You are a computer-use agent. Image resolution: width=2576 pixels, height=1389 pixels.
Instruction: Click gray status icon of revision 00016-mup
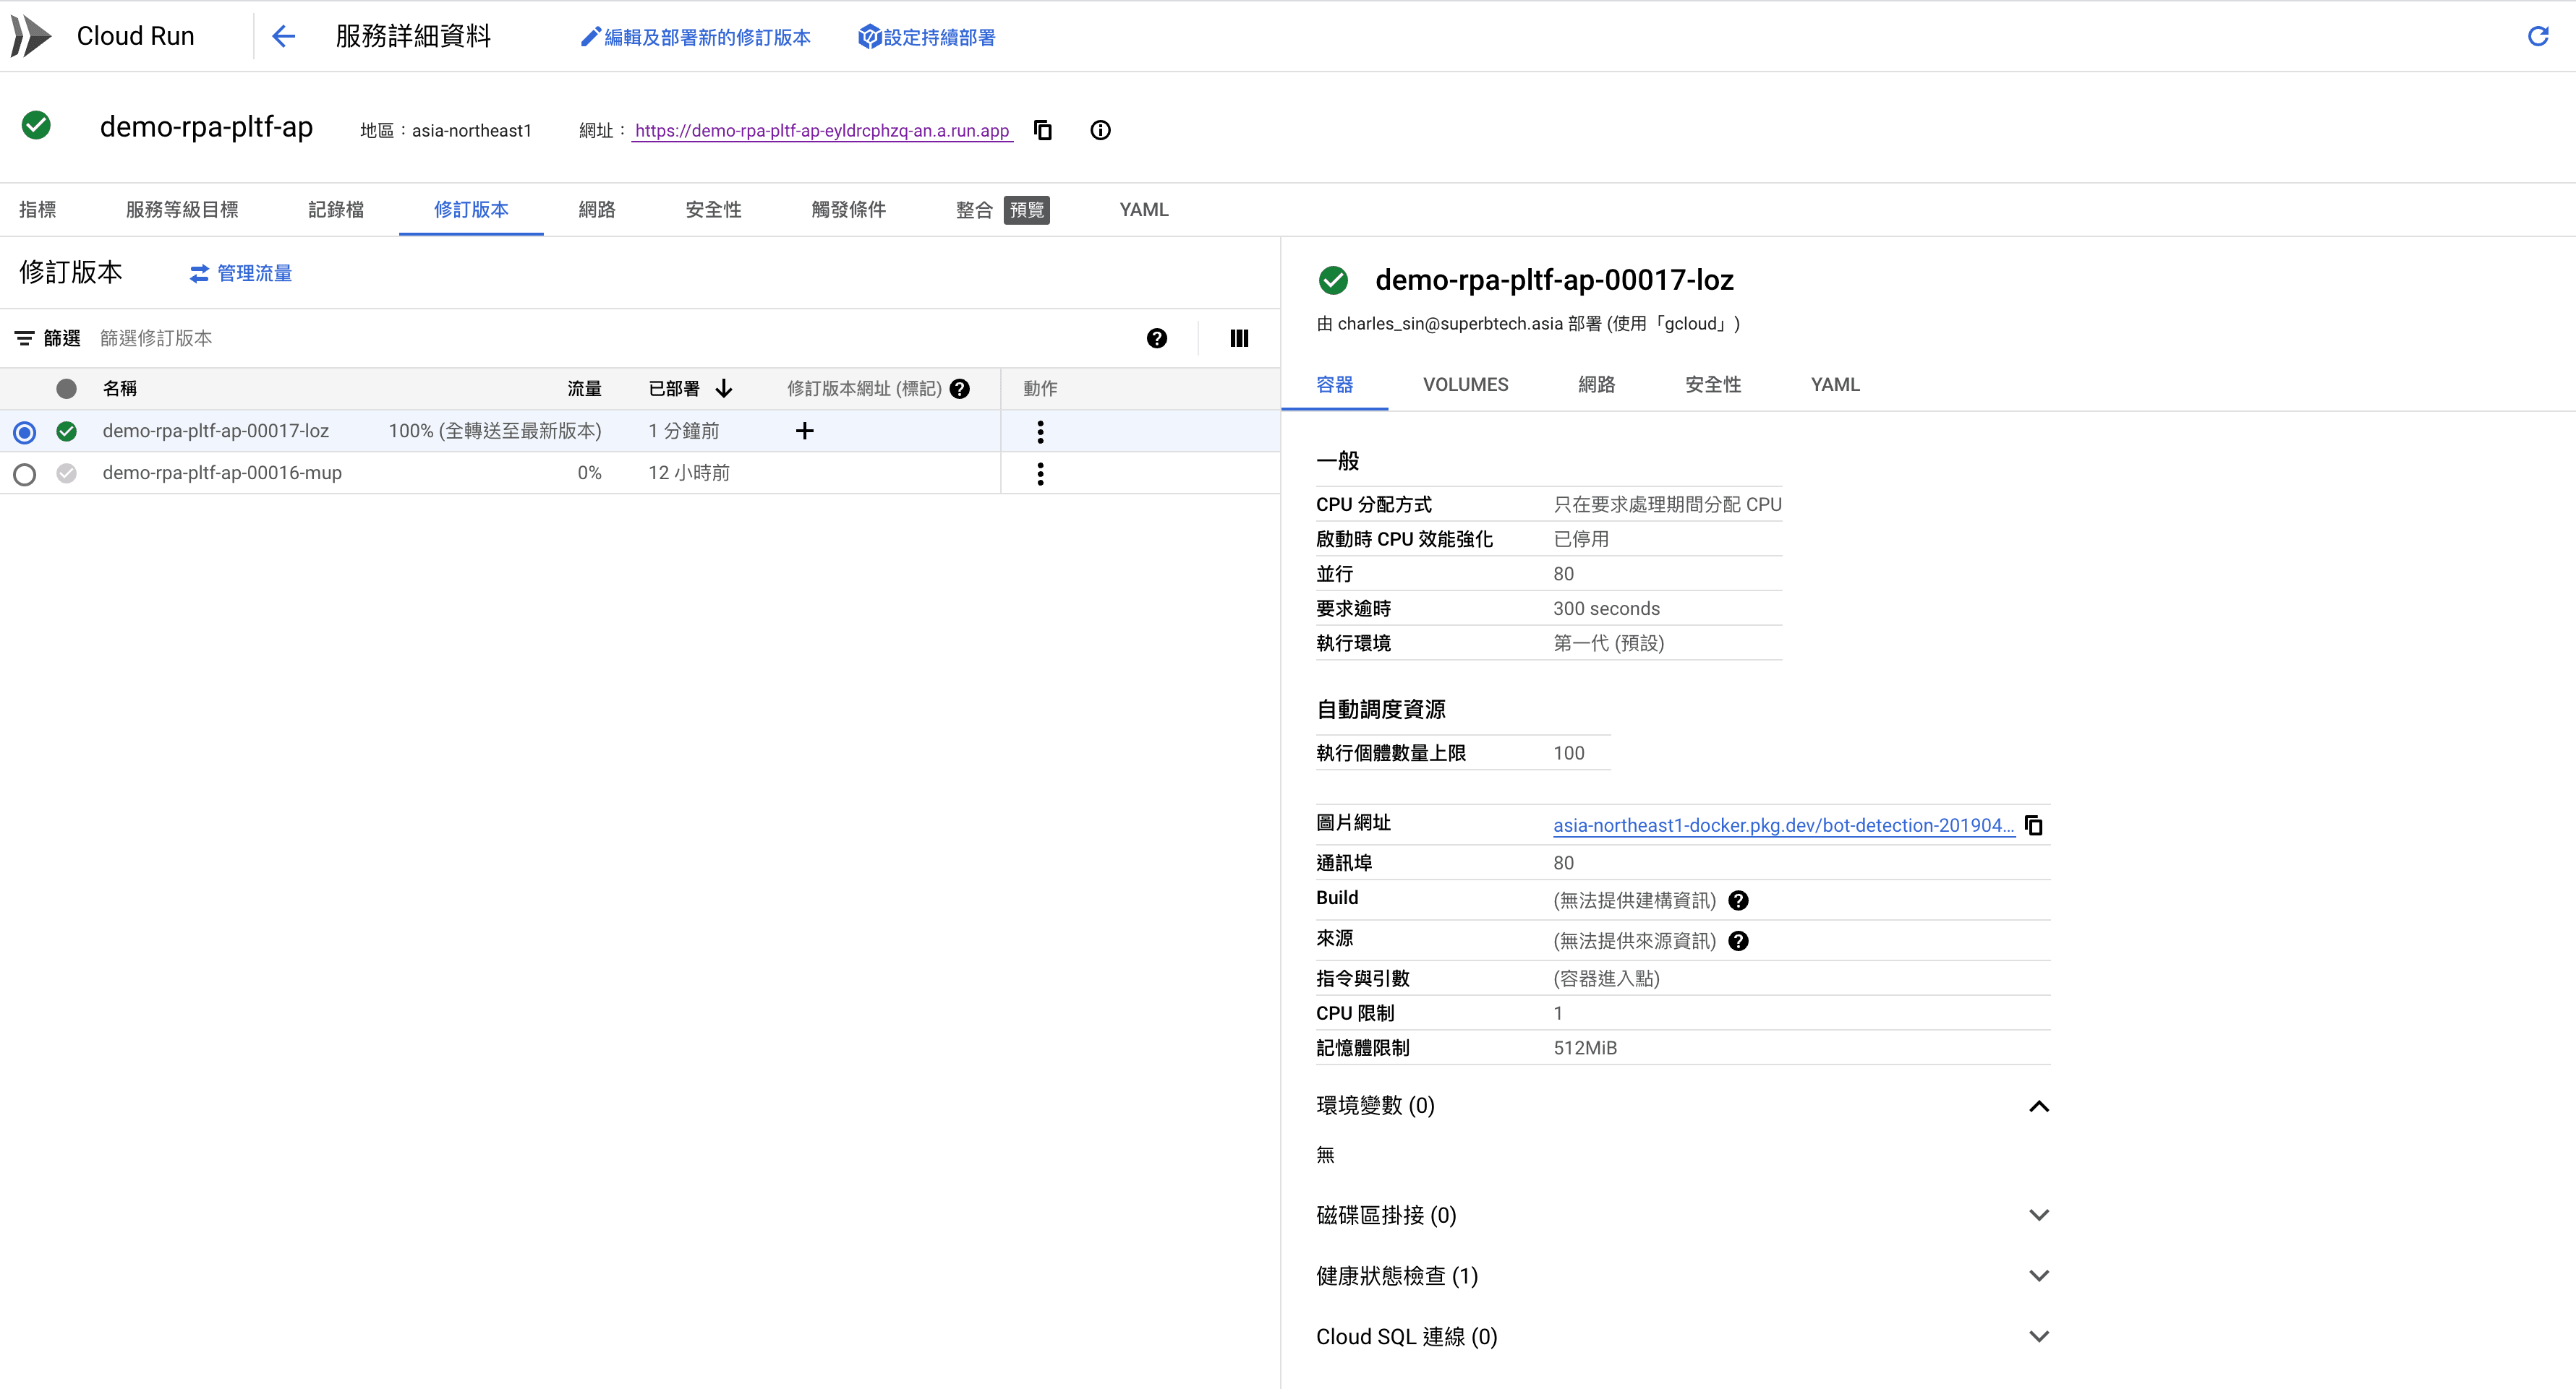click(66, 473)
